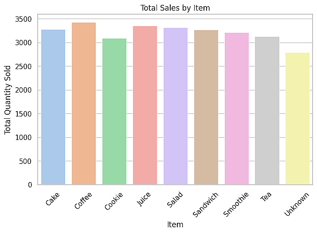Screen dimensions: 317x233
Task: Click the 2000 y-axis tick label
Action: (x=23, y=90)
